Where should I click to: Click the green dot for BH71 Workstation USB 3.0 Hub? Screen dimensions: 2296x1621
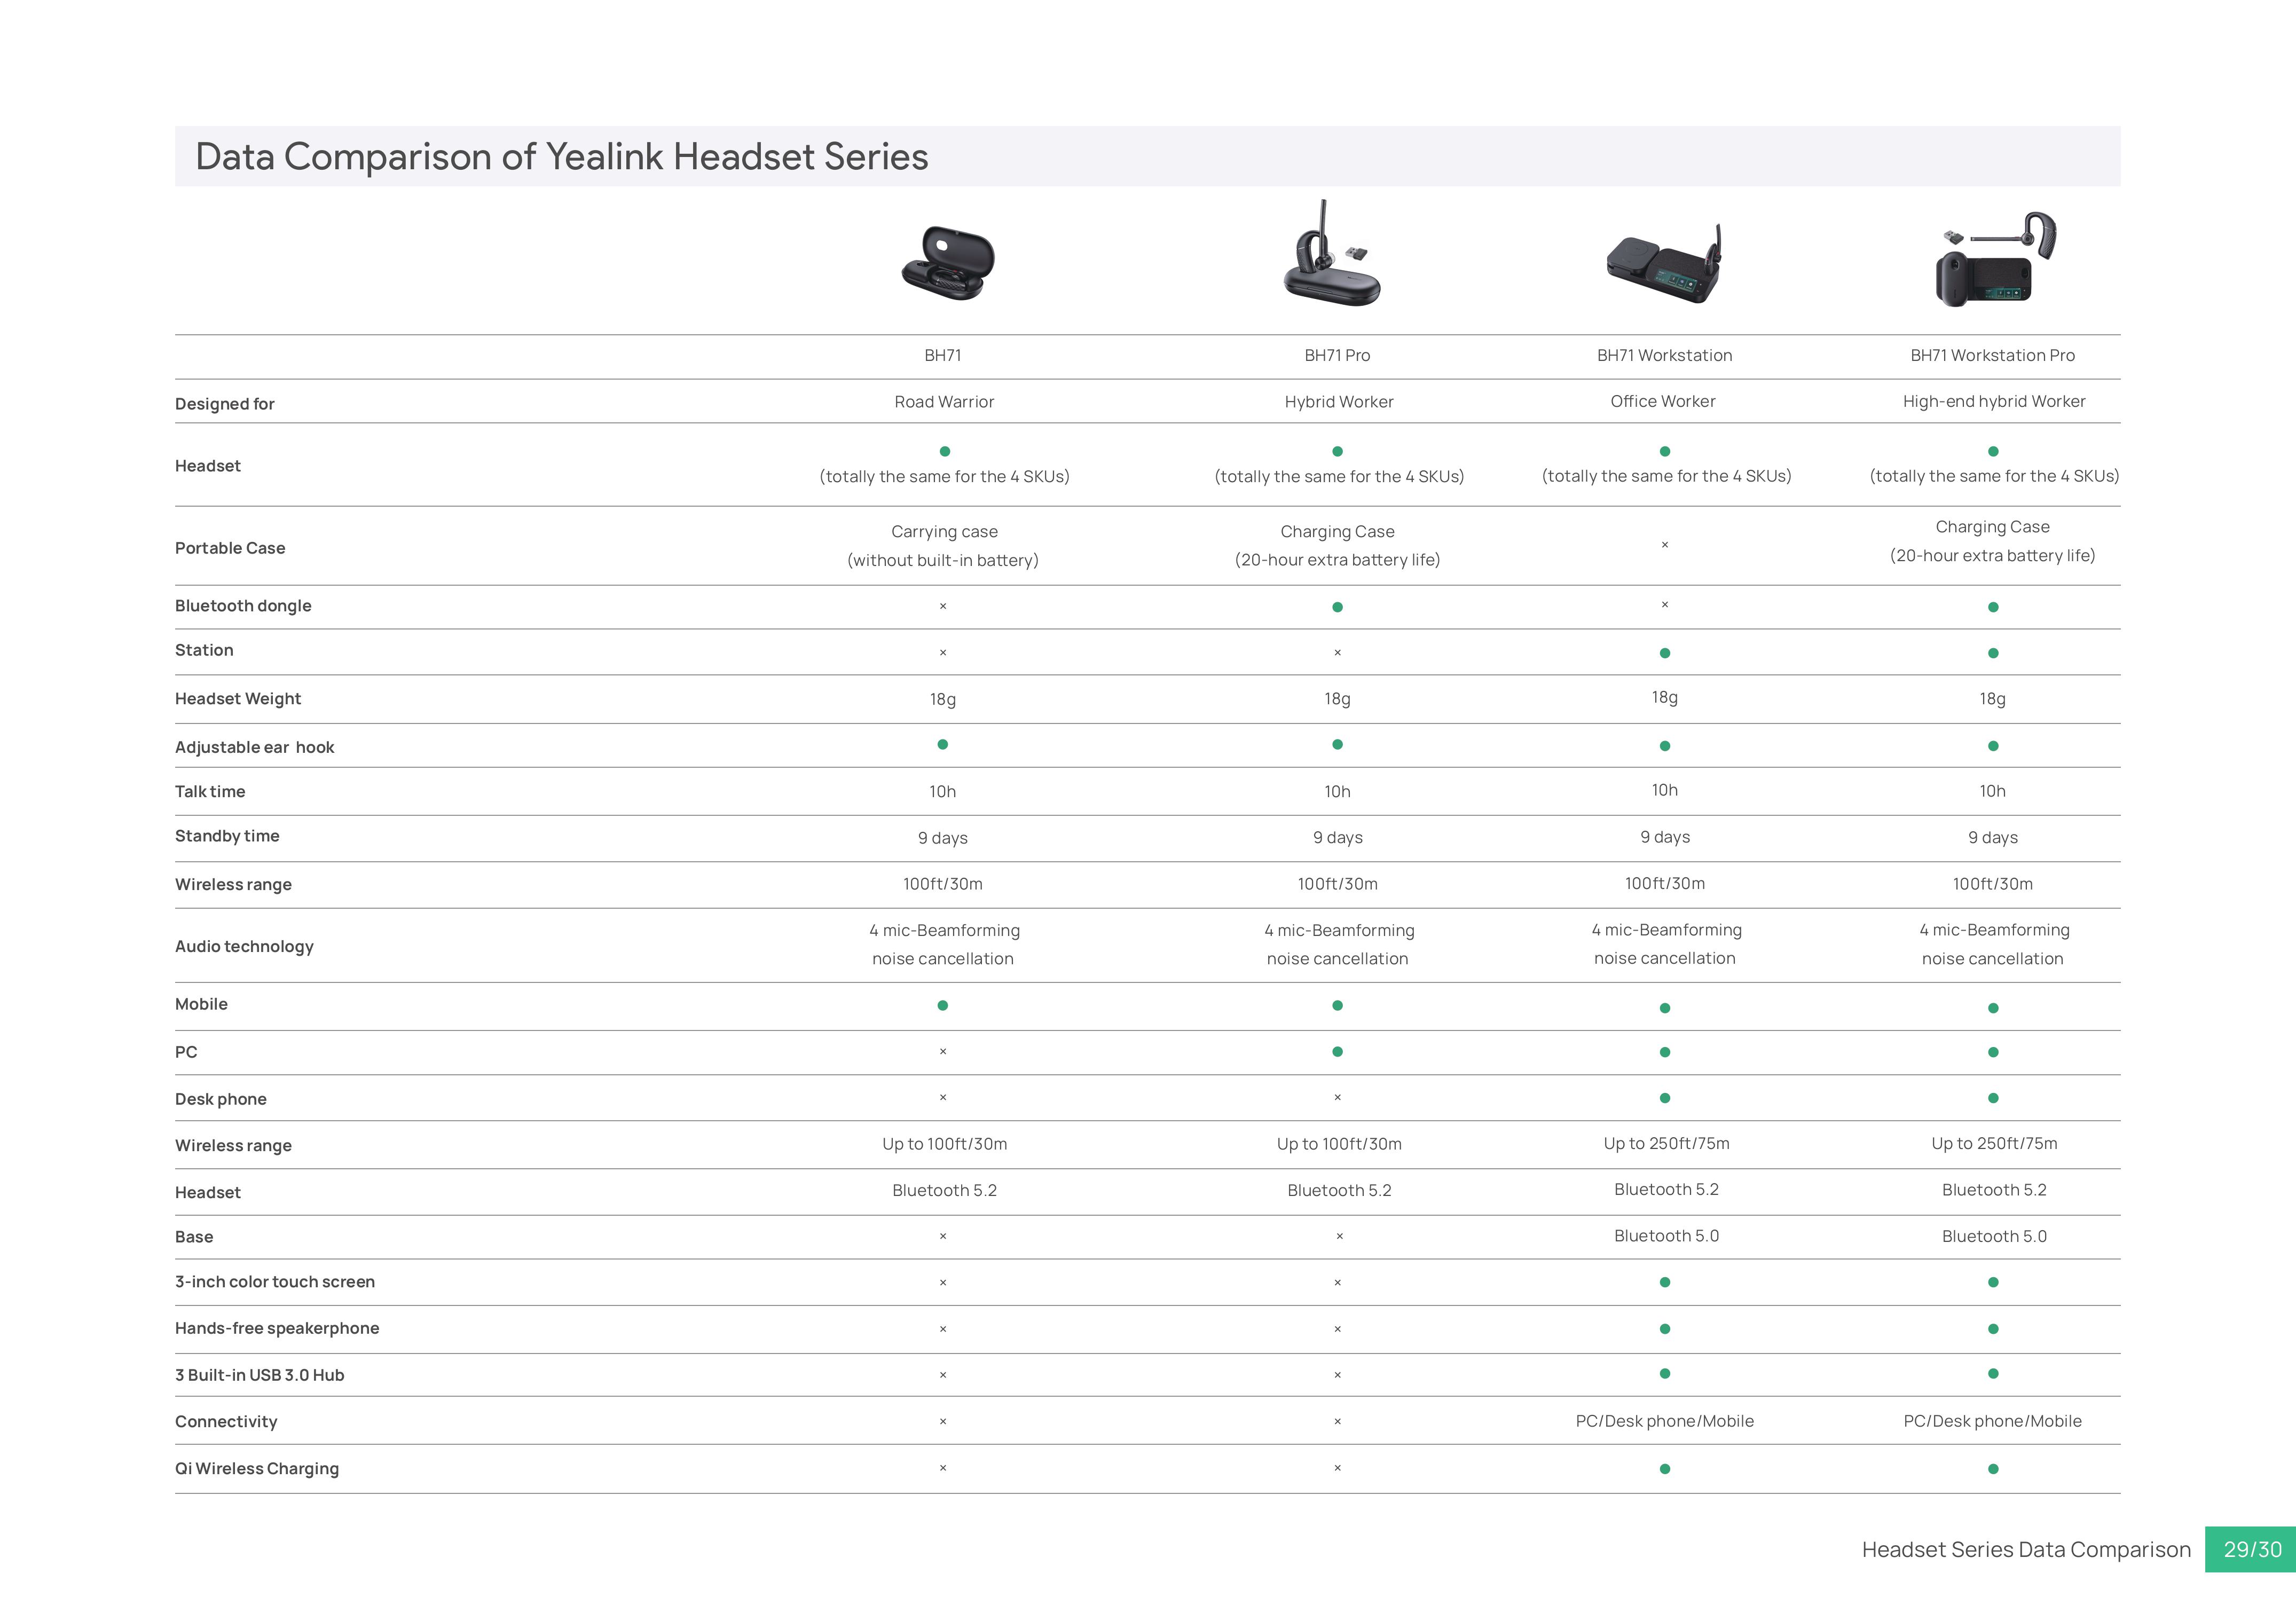(x=1665, y=1373)
